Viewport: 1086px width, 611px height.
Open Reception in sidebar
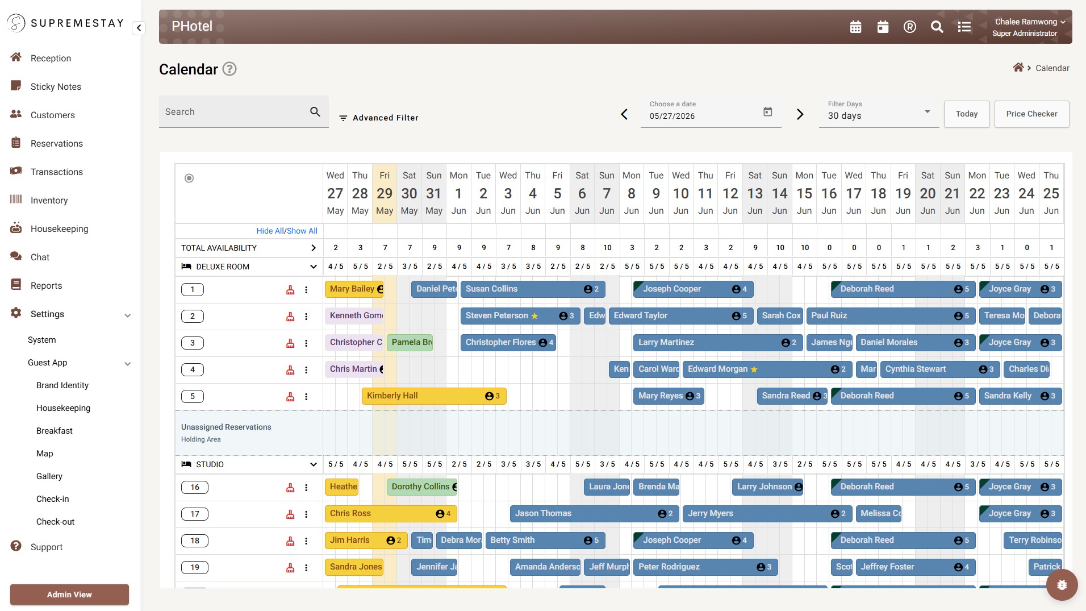coord(51,58)
